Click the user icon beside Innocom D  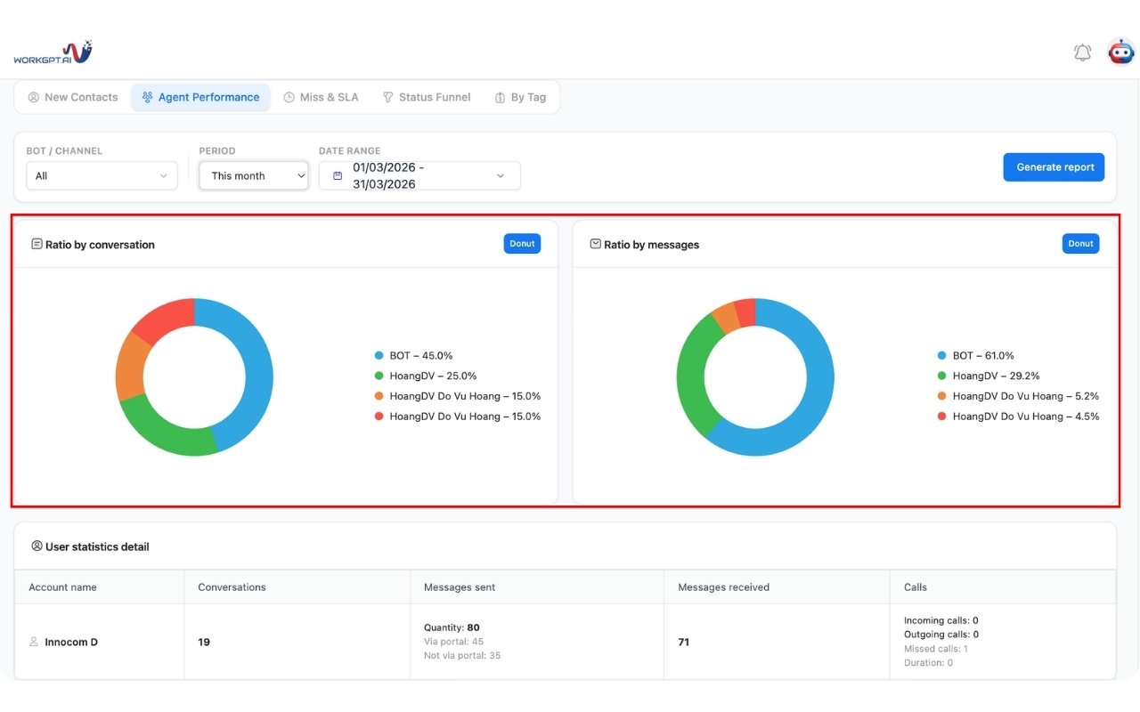(34, 642)
